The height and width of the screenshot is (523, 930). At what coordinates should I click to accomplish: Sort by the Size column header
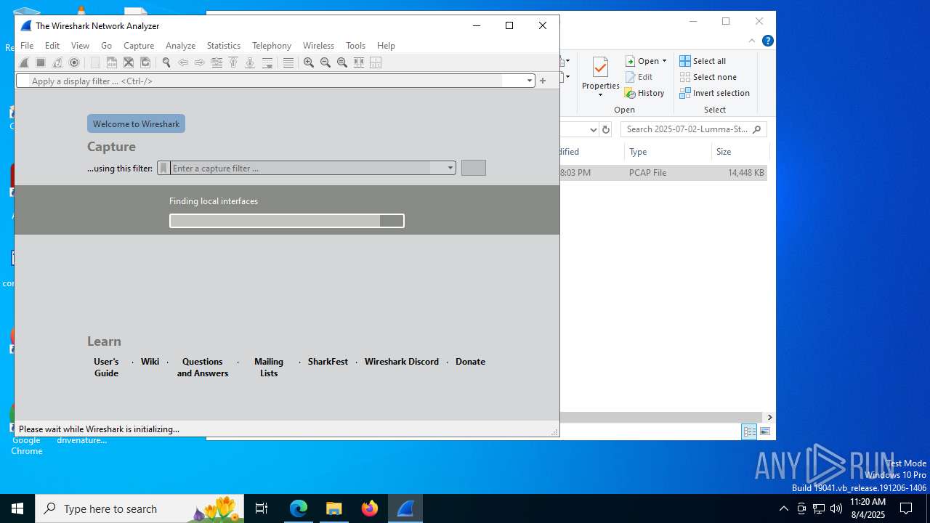pyautogui.click(x=740, y=152)
